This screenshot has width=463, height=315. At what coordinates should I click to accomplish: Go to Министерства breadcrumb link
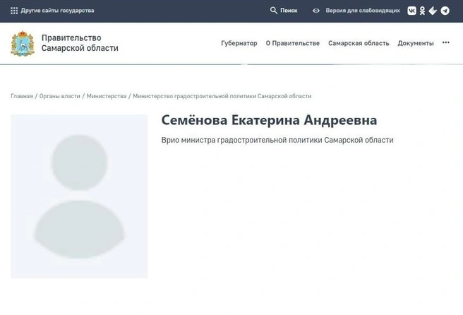(107, 96)
